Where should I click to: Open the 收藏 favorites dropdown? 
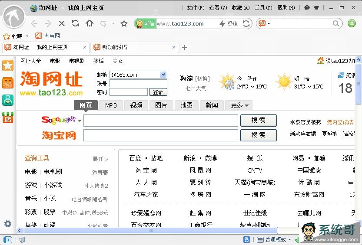16,36
